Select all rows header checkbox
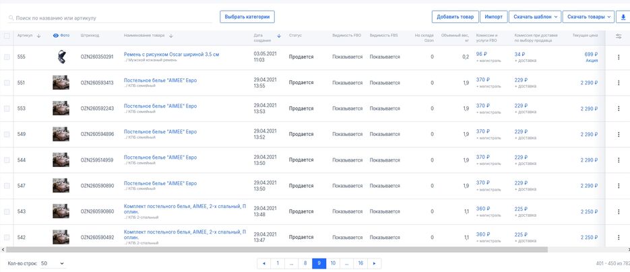The height and width of the screenshot is (272, 630). tap(7, 36)
